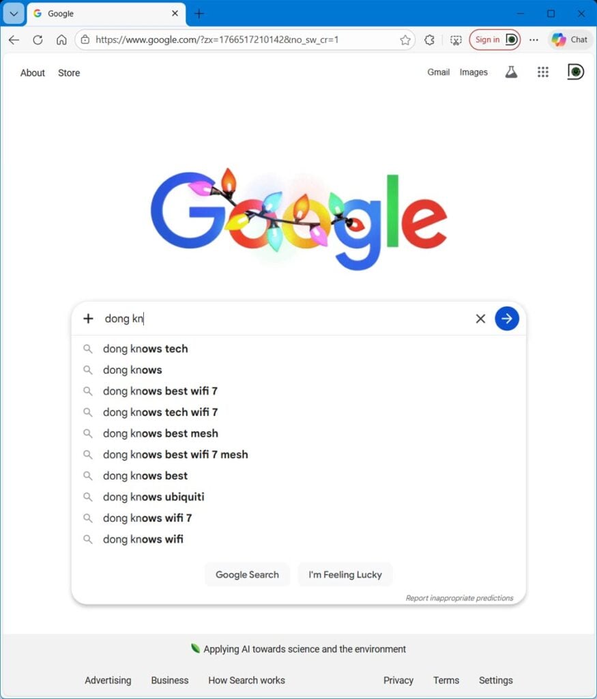Open the Google apps grid launcher

[543, 72]
